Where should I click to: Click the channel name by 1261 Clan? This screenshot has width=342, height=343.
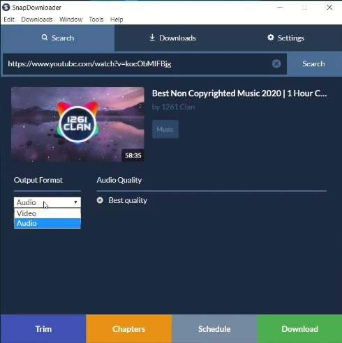(173, 107)
